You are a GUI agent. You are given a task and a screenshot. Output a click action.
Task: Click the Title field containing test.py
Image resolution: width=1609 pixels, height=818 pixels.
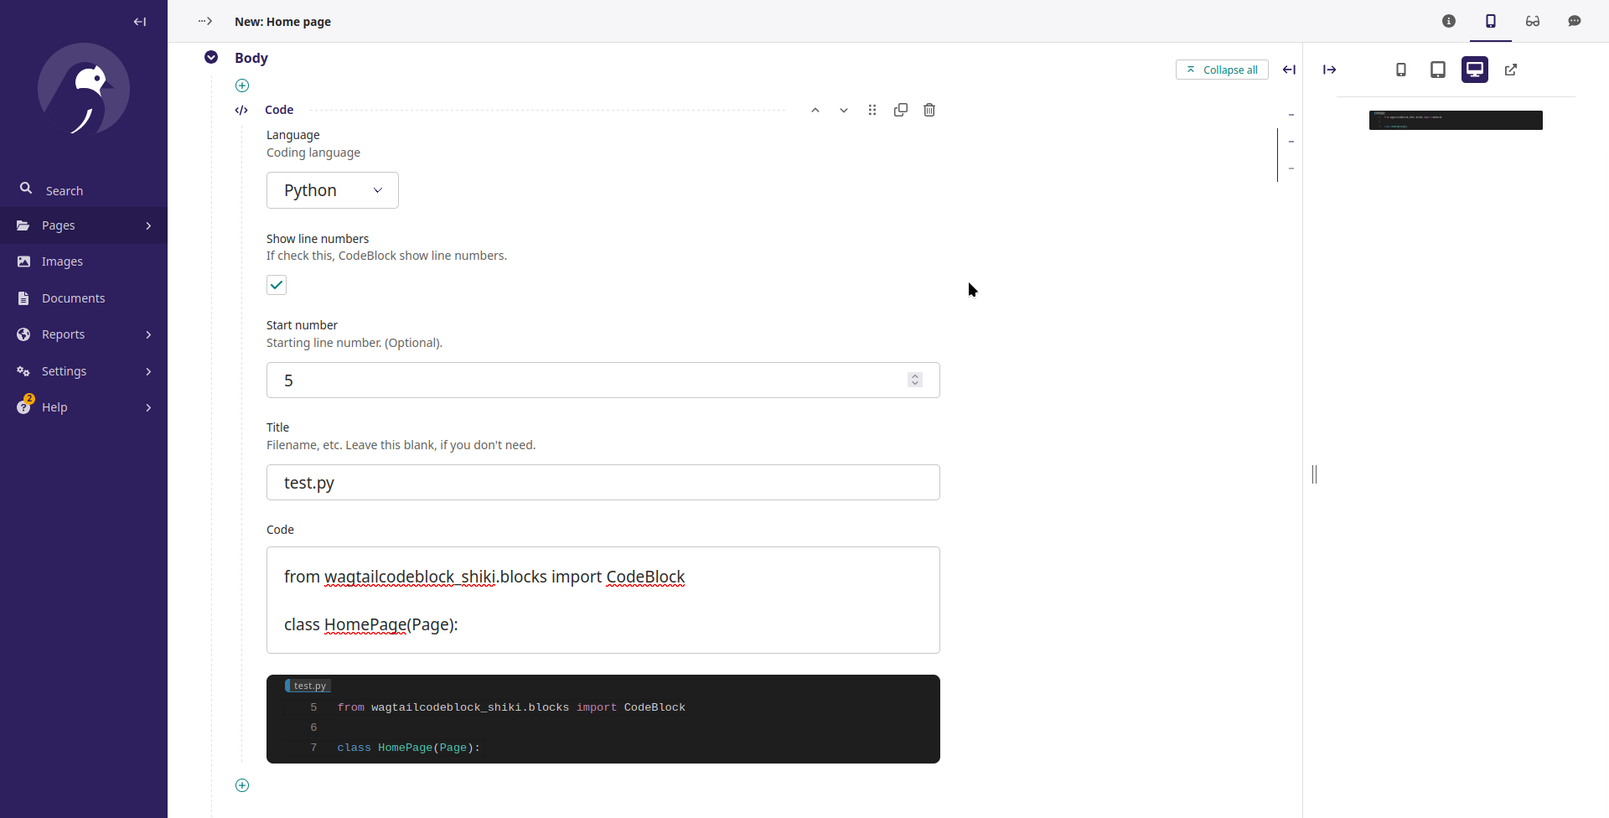tap(603, 483)
